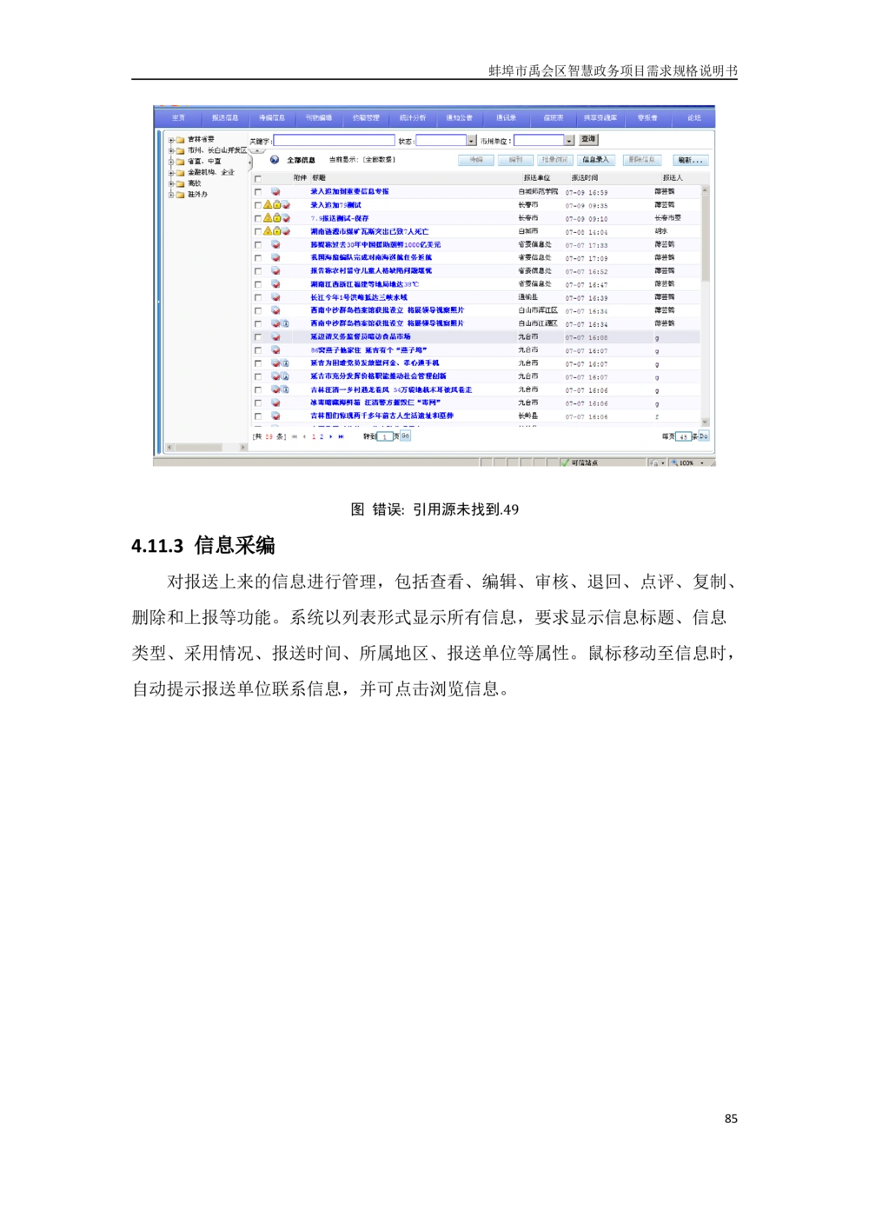Expand the 金融机构、企业 tree node

(170, 173)
